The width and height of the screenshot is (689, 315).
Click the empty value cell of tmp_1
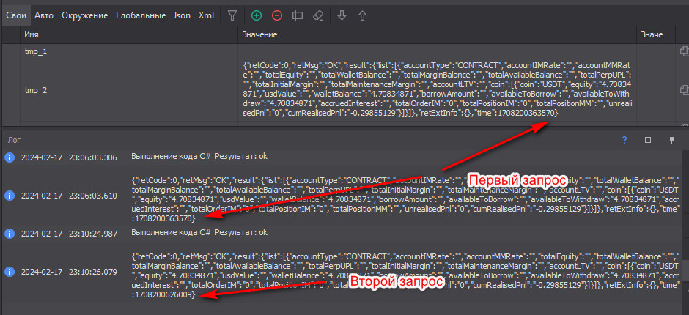(437, 51)
